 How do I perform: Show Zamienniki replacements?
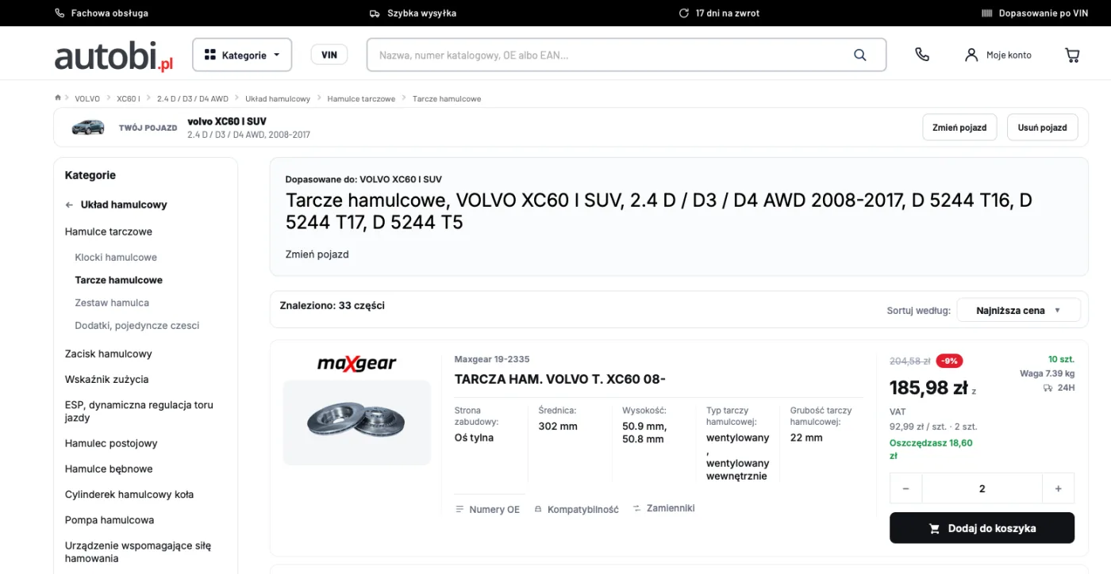click(x=663, y=508)
